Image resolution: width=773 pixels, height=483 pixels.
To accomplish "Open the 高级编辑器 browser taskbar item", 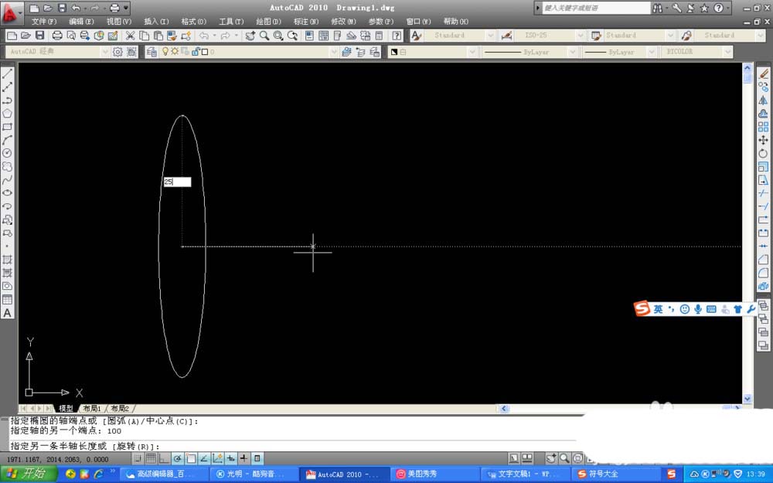I will coord(165,474).
